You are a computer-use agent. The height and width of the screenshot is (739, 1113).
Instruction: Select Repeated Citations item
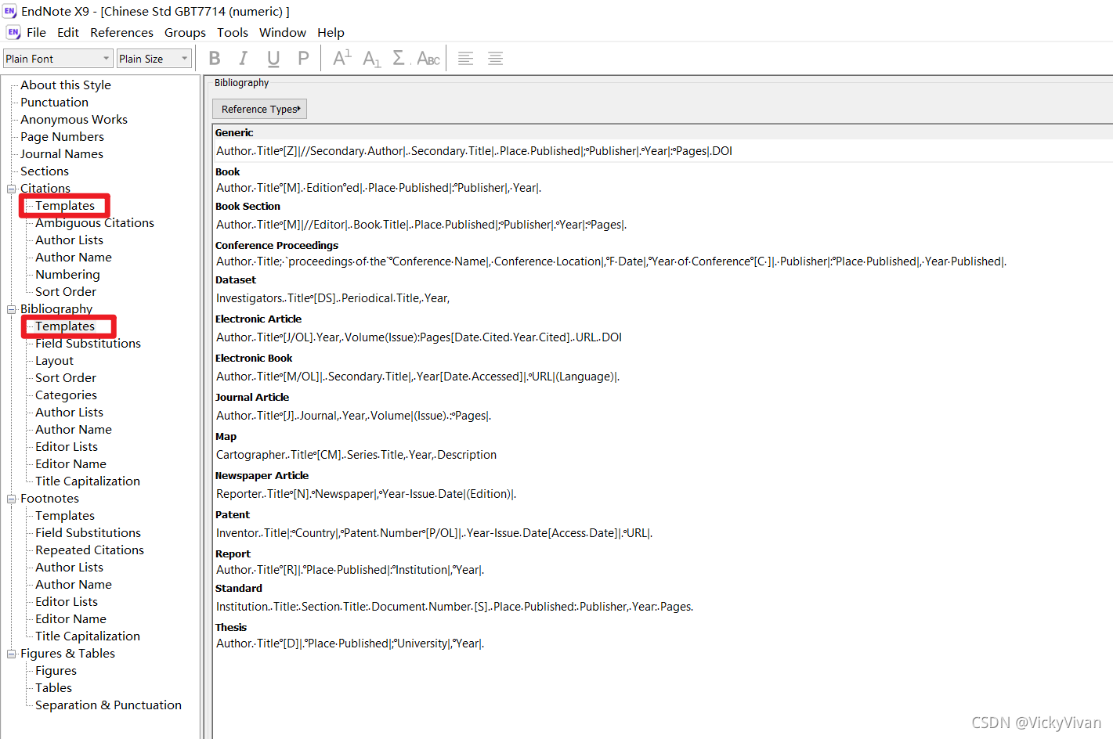coord(89,550)
